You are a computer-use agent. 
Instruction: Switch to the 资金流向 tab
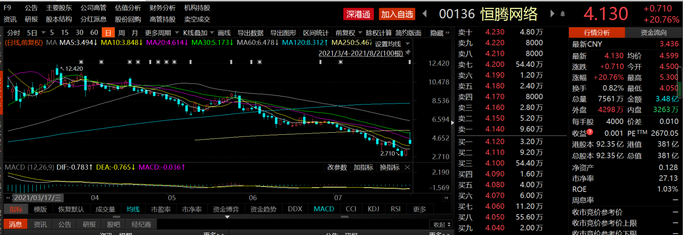pyautogui.click(x=654, y=32)
